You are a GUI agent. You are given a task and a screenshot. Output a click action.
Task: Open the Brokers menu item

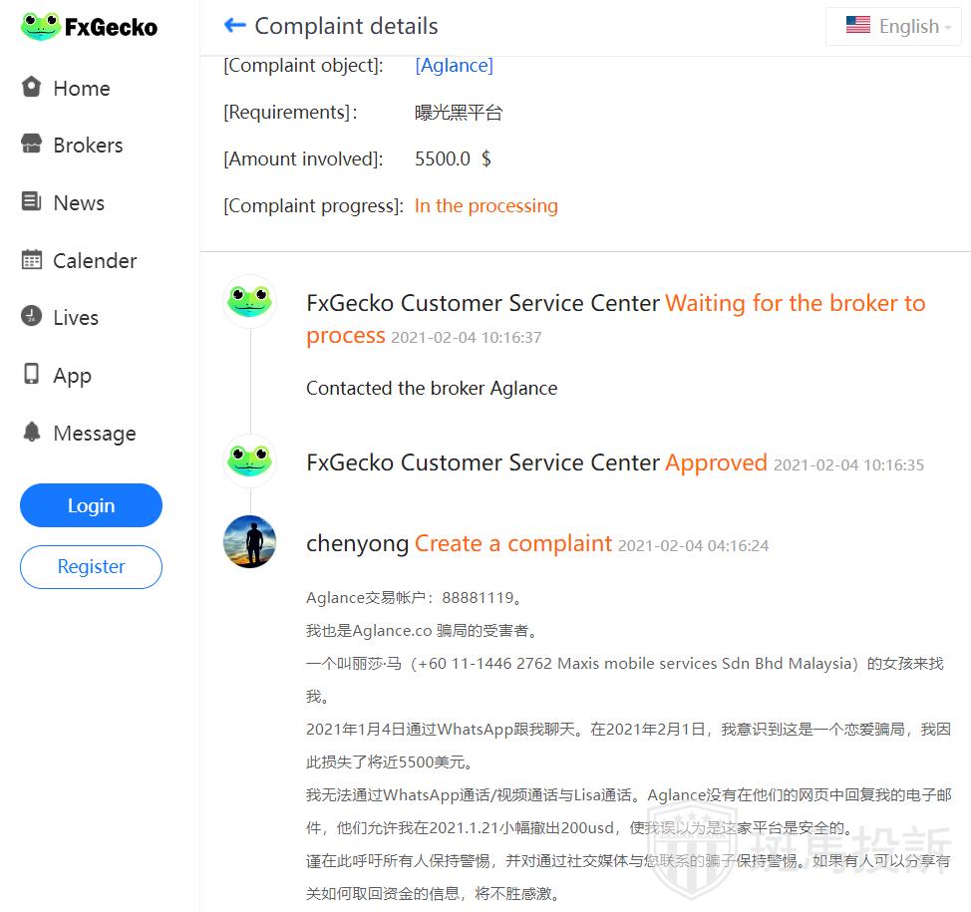(x=88, y=146)
